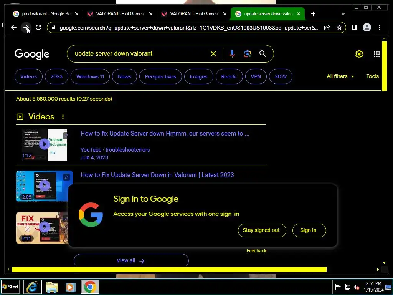Click the browser forward arrow

(26, 27)
